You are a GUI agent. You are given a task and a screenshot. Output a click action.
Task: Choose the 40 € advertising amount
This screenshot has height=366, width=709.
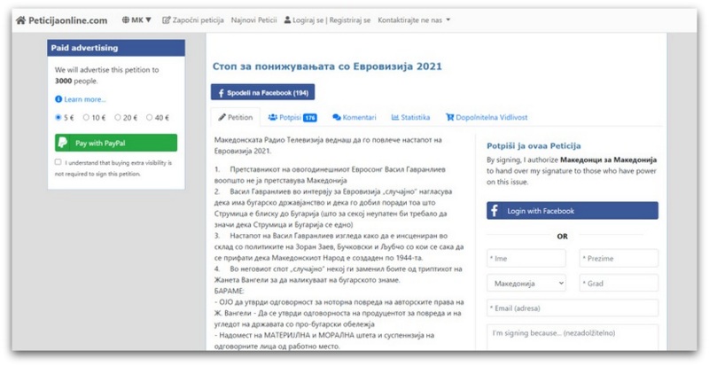(x=150, y=117)
